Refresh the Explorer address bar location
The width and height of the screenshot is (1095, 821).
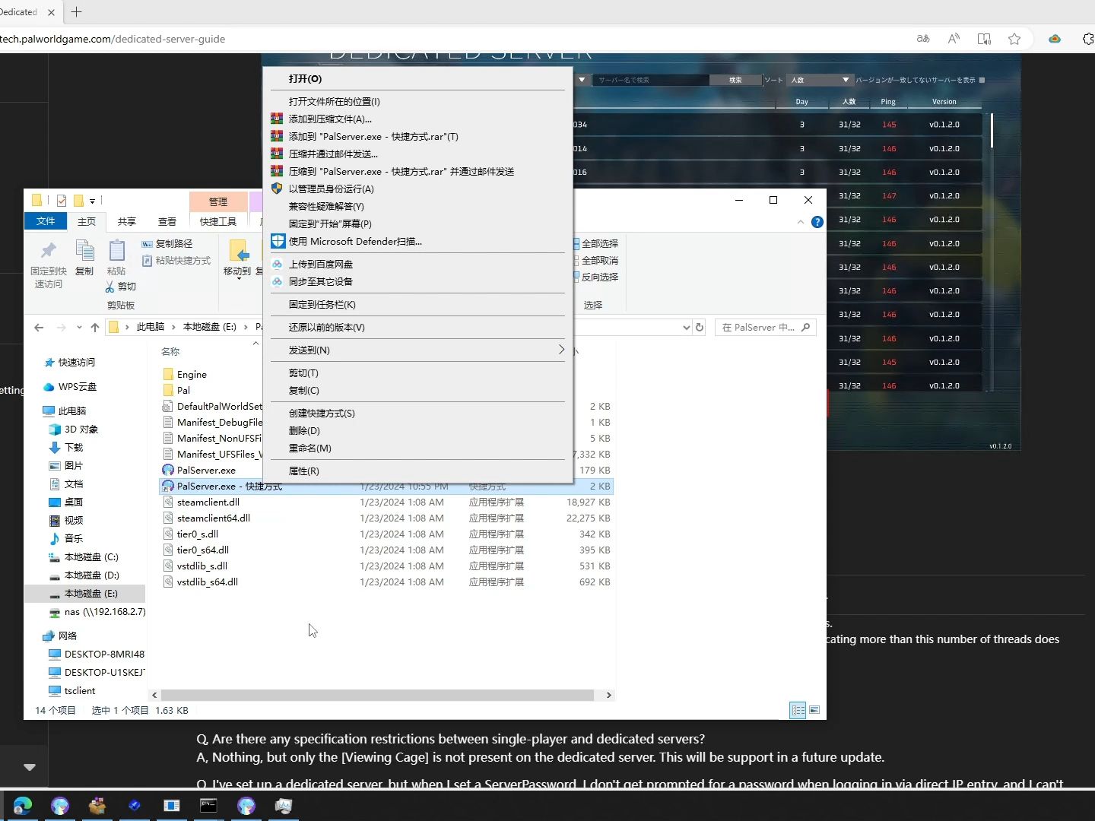tap(700, 328)
